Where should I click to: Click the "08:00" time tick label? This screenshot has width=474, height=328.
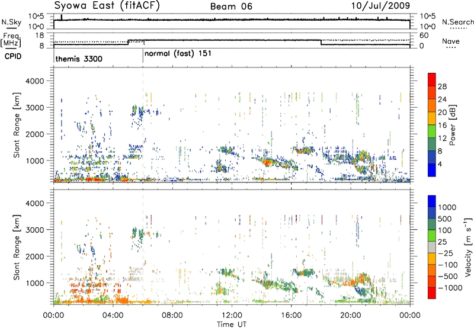point(172,316)
